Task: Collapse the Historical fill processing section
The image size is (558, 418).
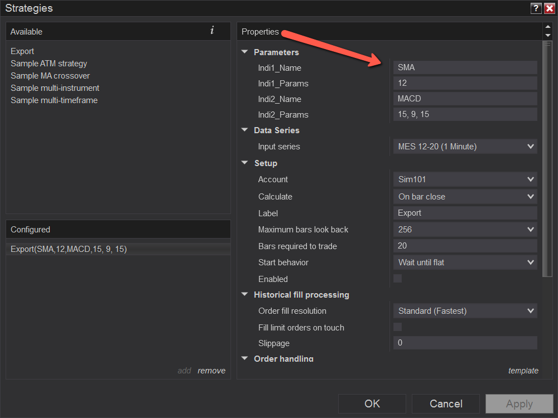Action: coord(244,294)
